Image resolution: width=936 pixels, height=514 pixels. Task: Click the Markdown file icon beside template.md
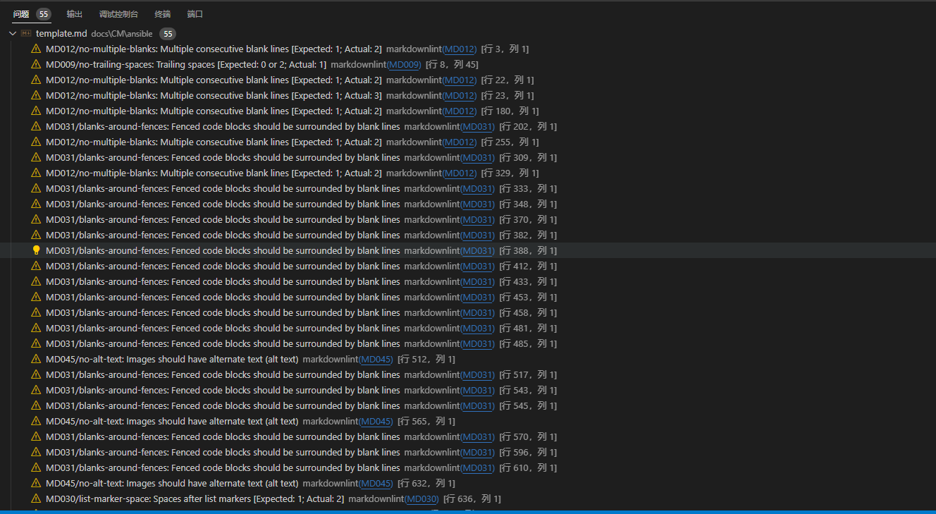point(25,33)
